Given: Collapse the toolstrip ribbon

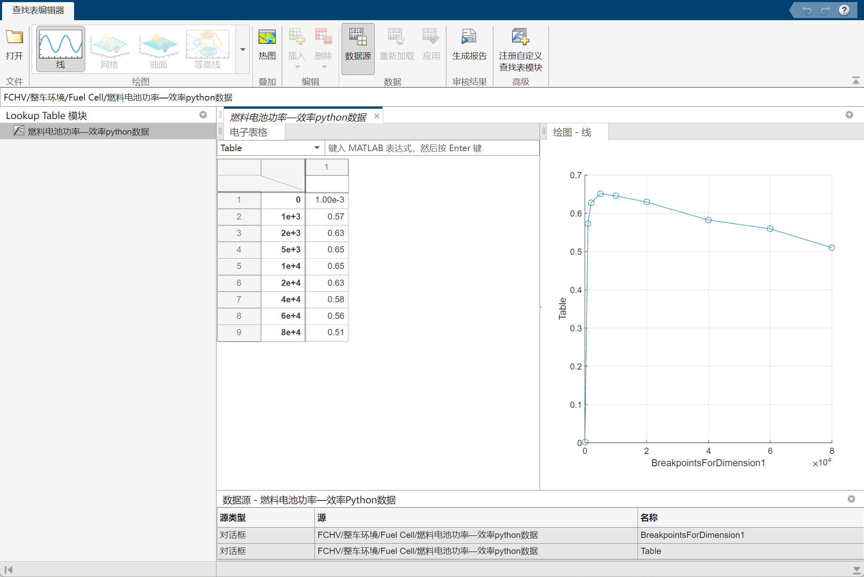Looking at the screenshot, I should (x=856, y=81).
